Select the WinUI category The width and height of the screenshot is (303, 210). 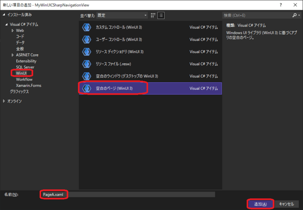tap(22, 73)
